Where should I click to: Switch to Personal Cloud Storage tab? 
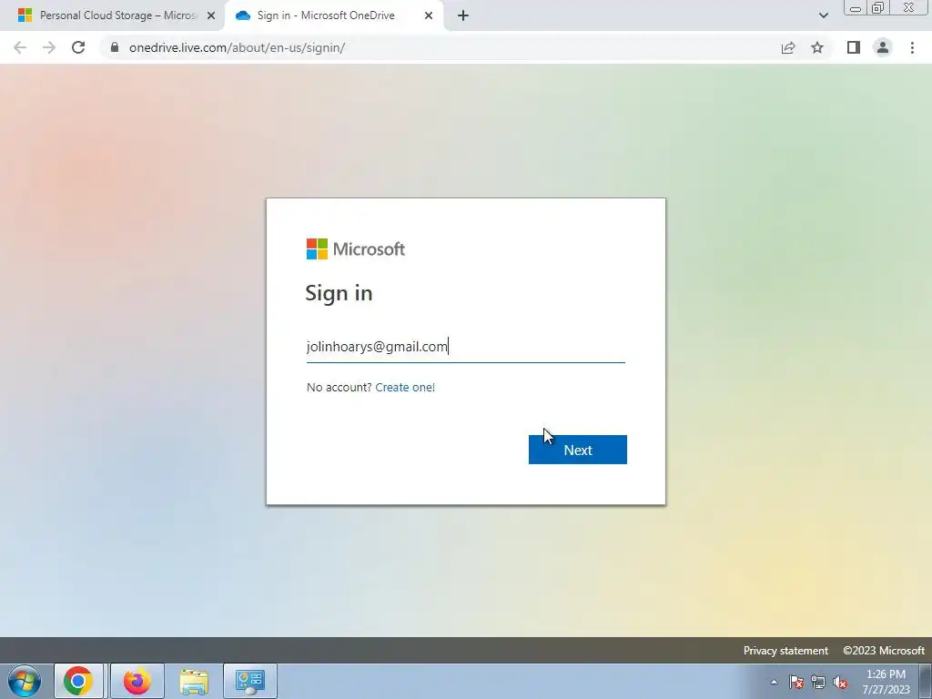pos(112,15)
